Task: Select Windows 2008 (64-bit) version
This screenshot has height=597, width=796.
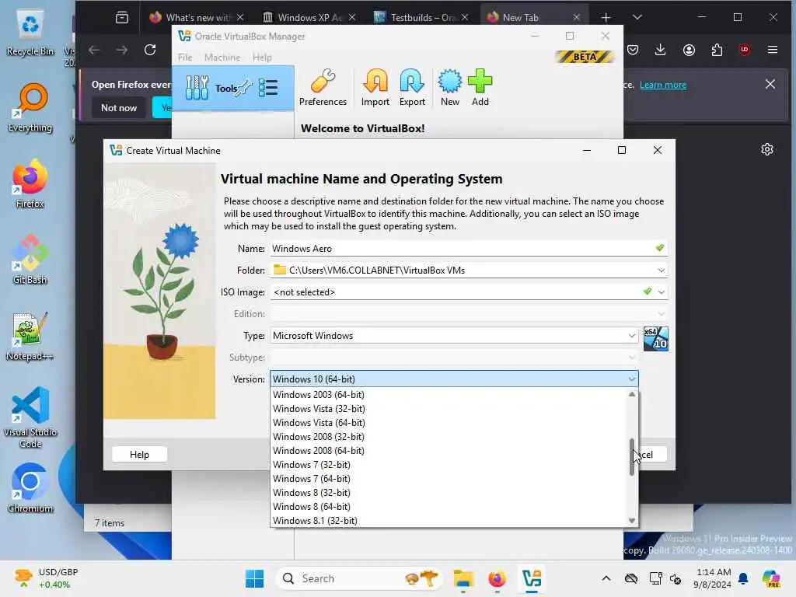Action: (449, 450)
